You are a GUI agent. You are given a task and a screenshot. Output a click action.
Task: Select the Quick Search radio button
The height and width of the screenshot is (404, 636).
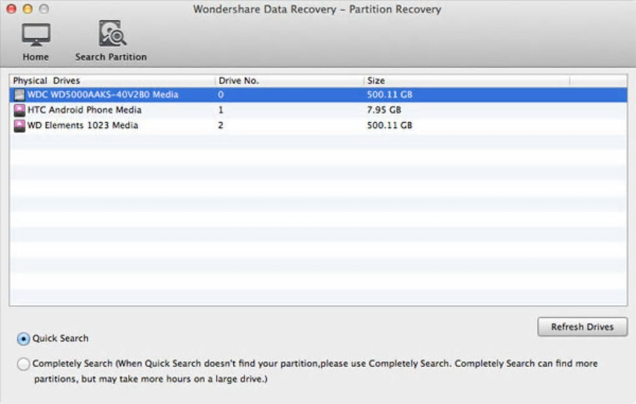pos(24,339)
